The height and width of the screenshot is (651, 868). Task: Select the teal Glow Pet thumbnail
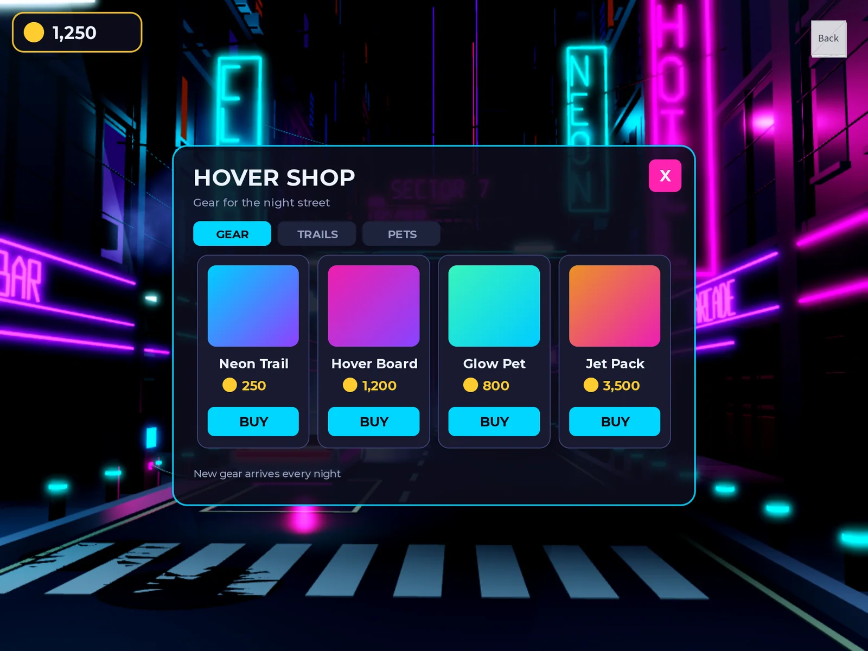[494, 306]
